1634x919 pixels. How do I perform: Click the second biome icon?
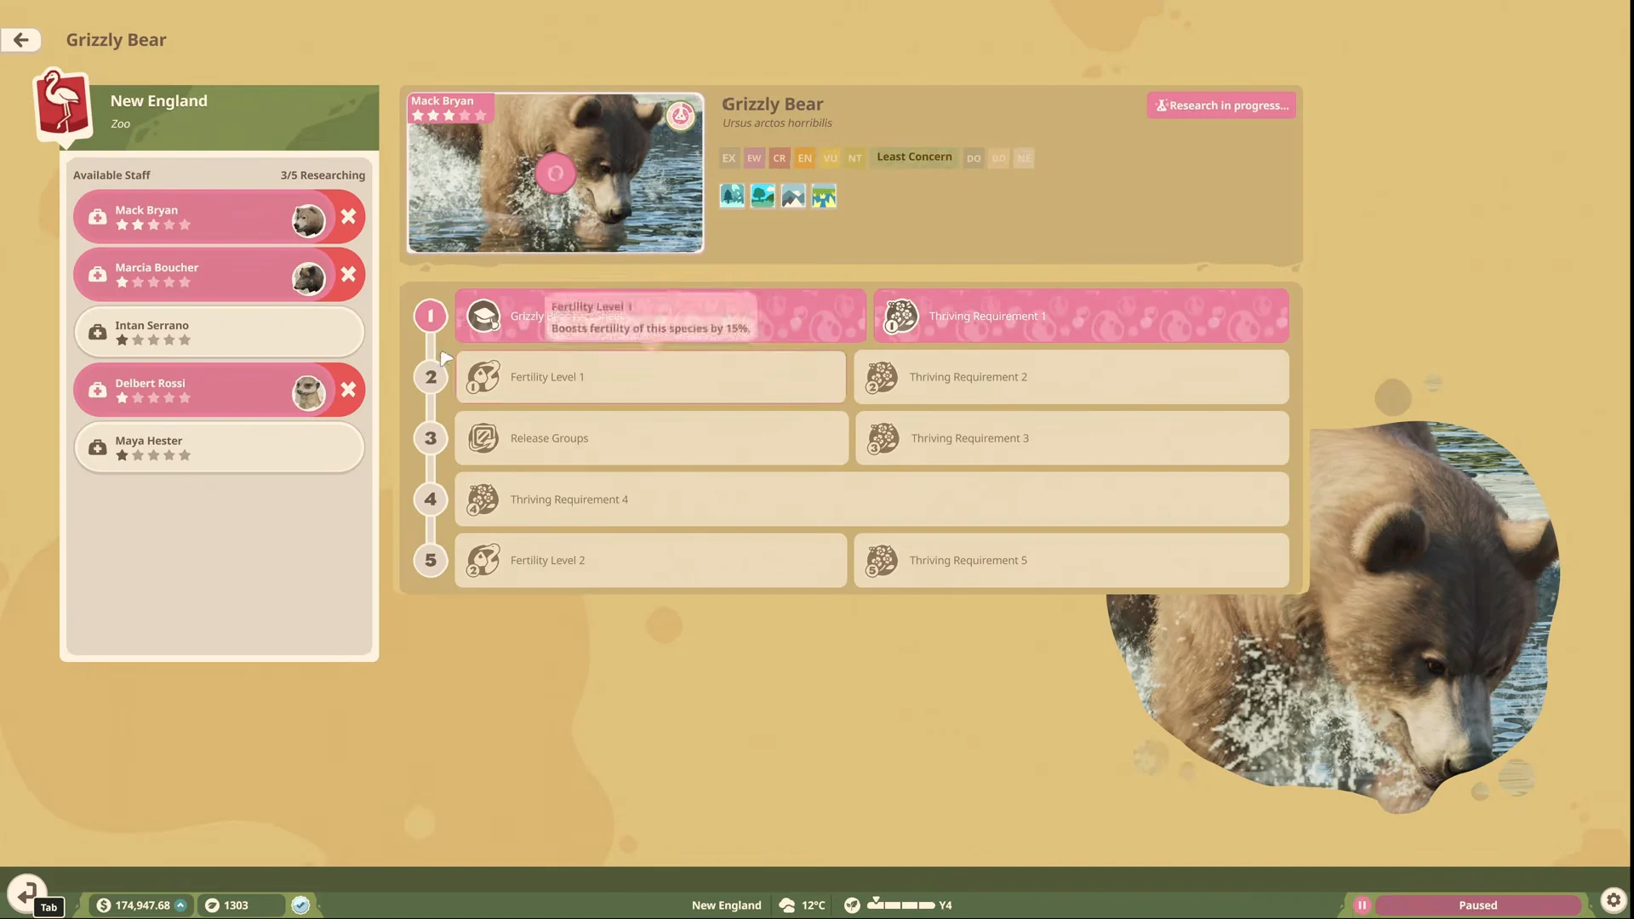coord(763,196)
